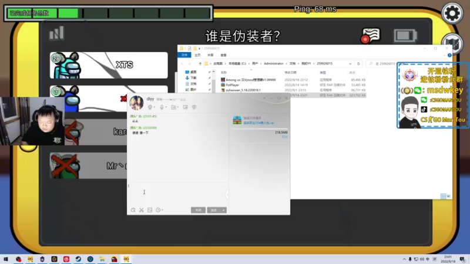The width and height of the screenshot is (470, 264).
Task: Expand the dropdown beside the microphone icon
Action: [166, 107]
